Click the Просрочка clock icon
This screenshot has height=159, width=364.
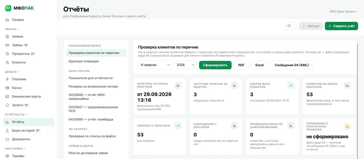click(7, 54)
